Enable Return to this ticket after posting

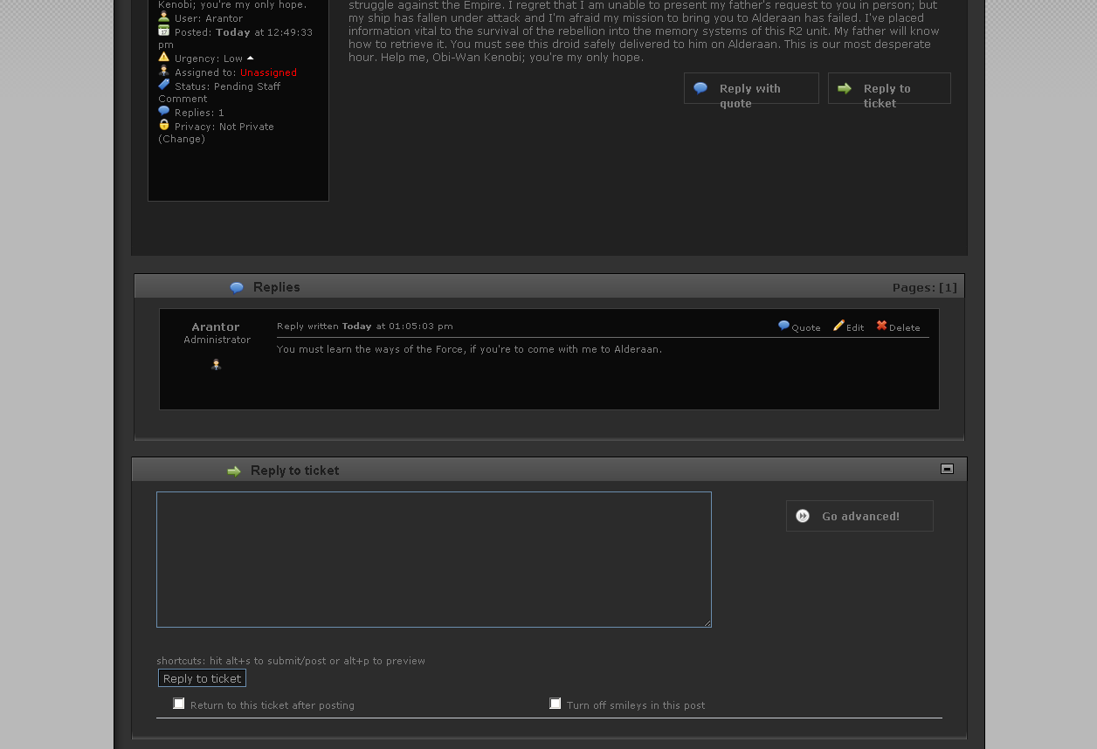click(x=179, y=704)
